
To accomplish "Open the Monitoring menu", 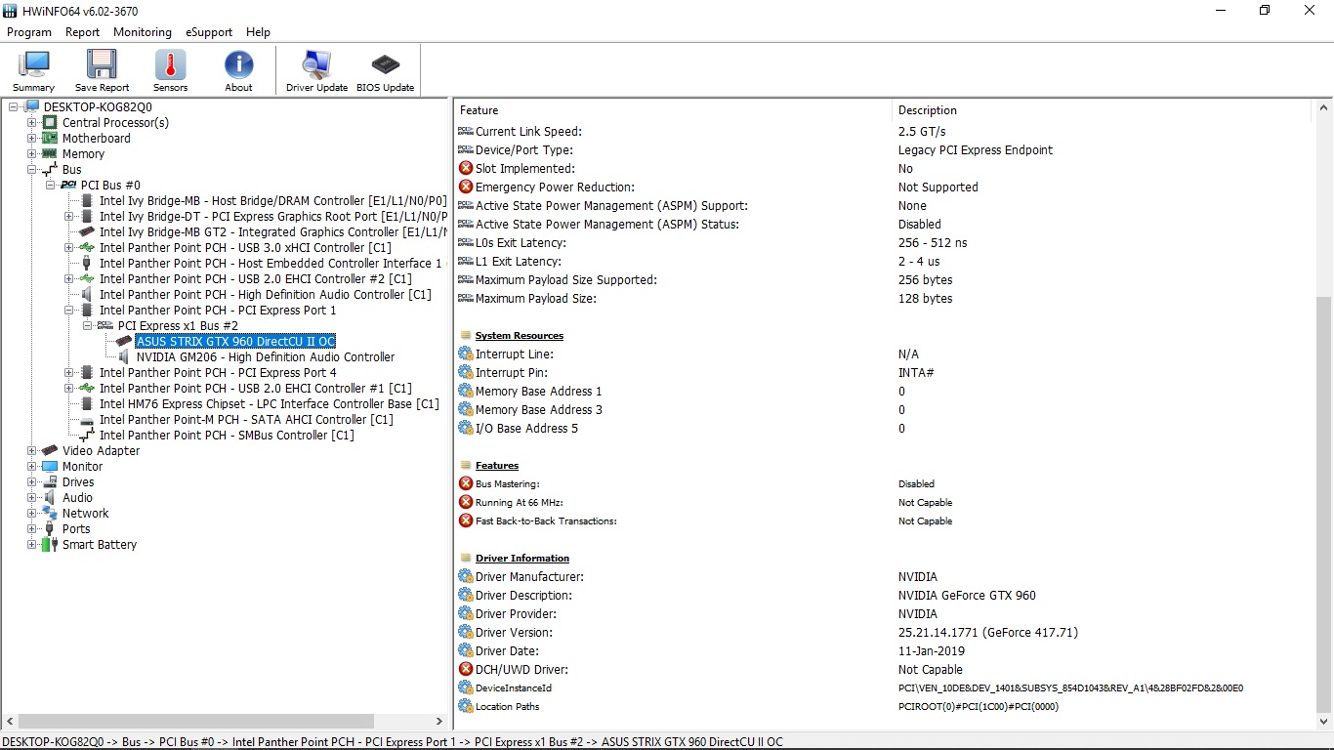I will (143, 32).
